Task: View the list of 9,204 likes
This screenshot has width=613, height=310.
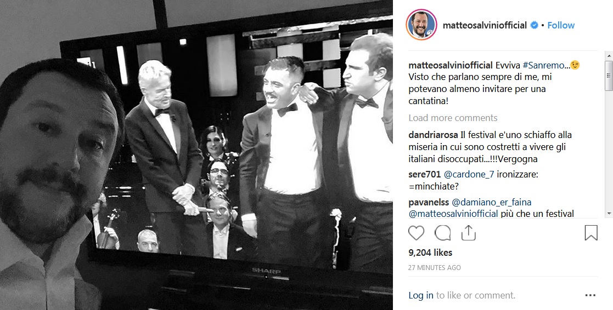Action: [430, 252]
